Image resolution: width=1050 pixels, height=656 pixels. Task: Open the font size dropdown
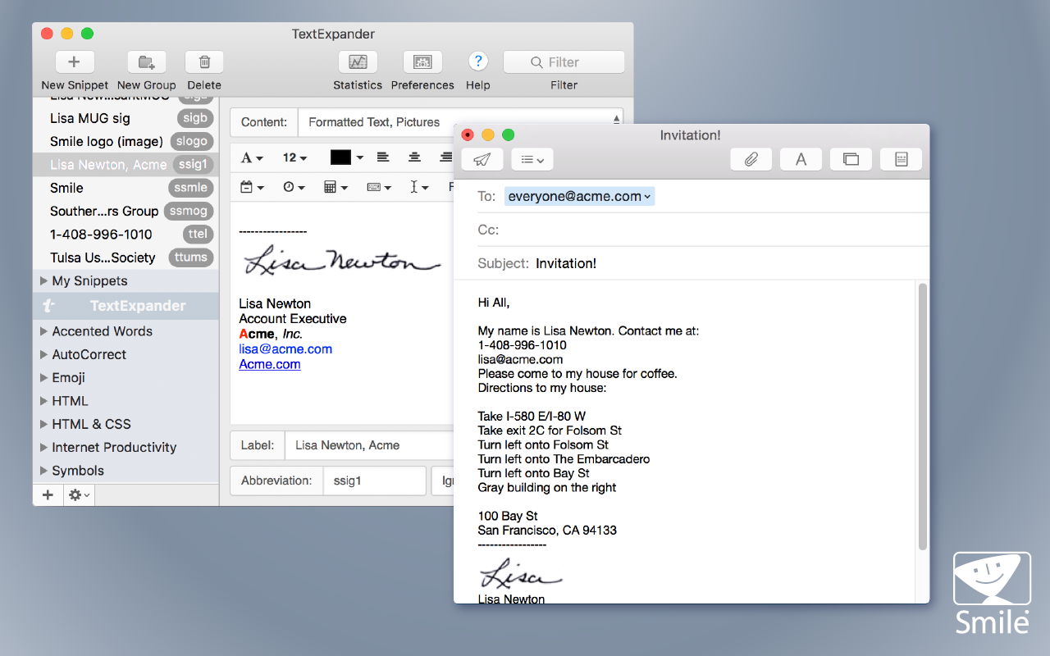click(x=294, y=157)
